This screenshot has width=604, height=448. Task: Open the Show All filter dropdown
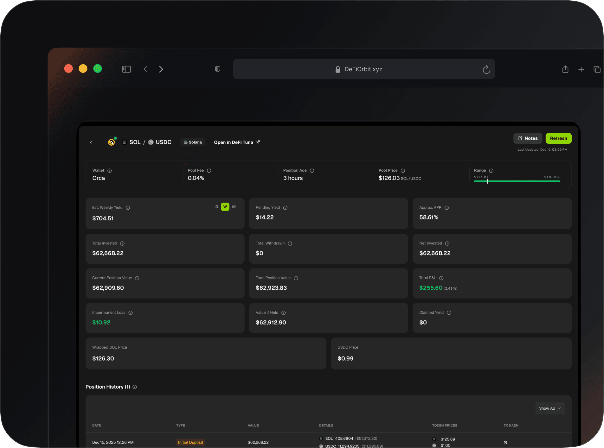[550, 408]
